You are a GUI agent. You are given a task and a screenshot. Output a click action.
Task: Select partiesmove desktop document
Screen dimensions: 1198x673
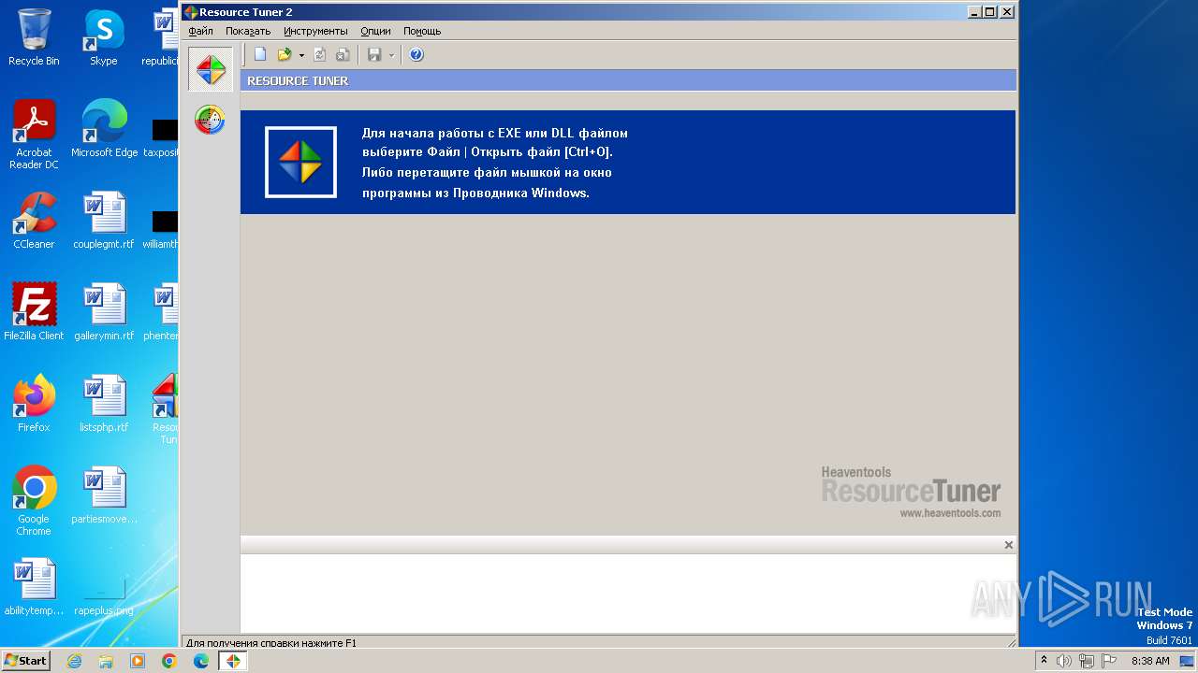pos(104,495)
